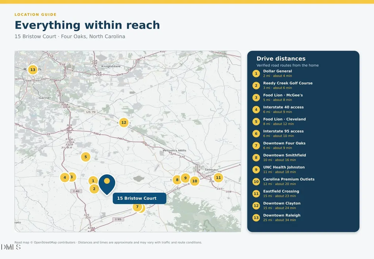This screenshot has height=259, width=374.
Task: Click 'Verified road routes from the home'
Action: (288, 65)
